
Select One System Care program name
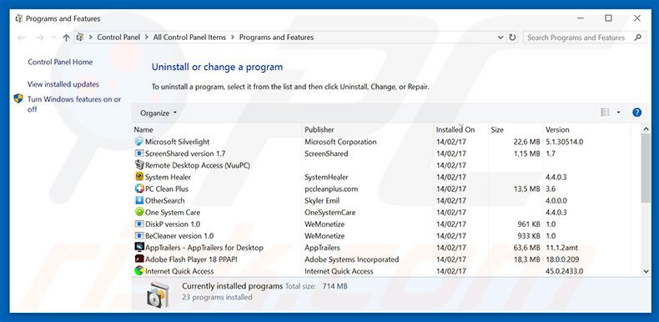tap(173, 212)
